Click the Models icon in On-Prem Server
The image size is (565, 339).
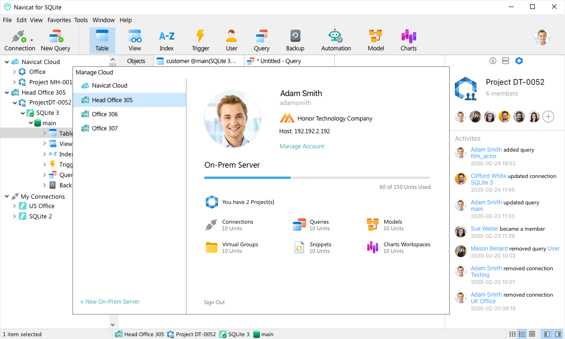pos(373,225)
